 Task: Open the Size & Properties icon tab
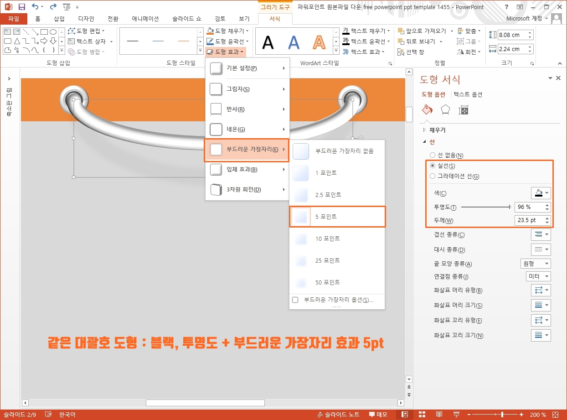(464, 110)
